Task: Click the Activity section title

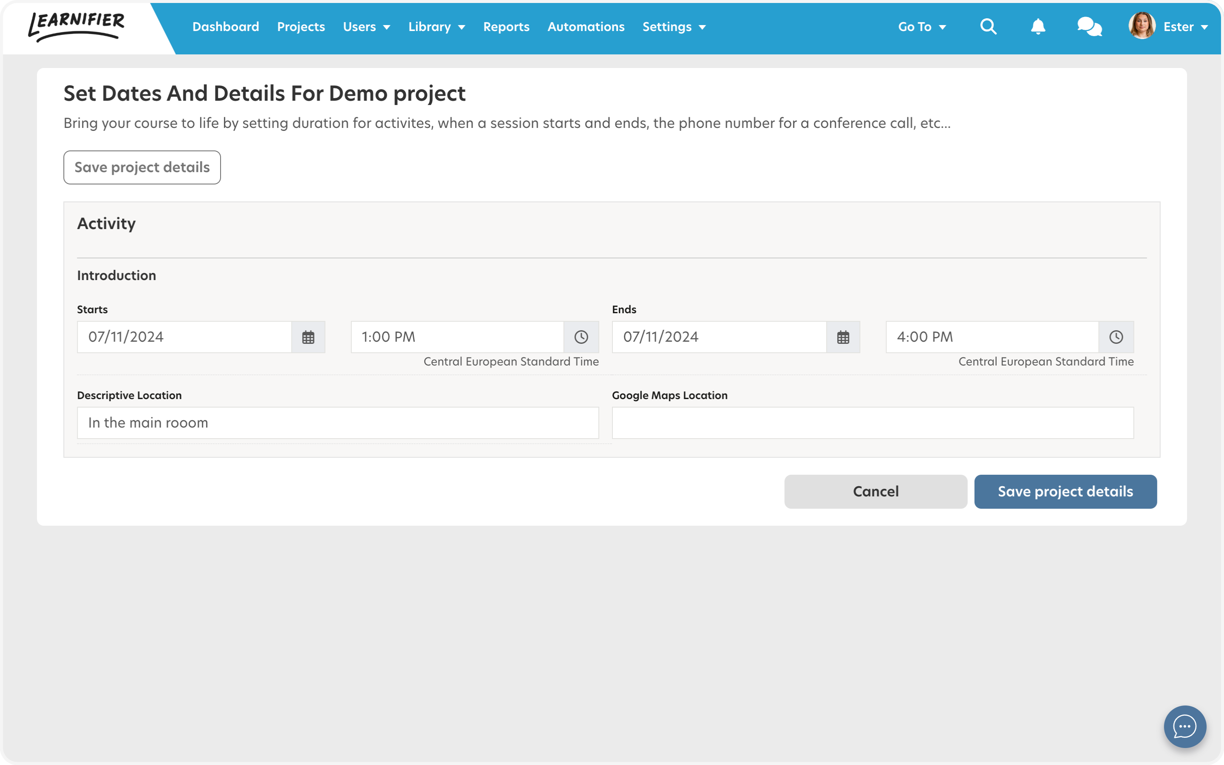Action: point(106,224)
